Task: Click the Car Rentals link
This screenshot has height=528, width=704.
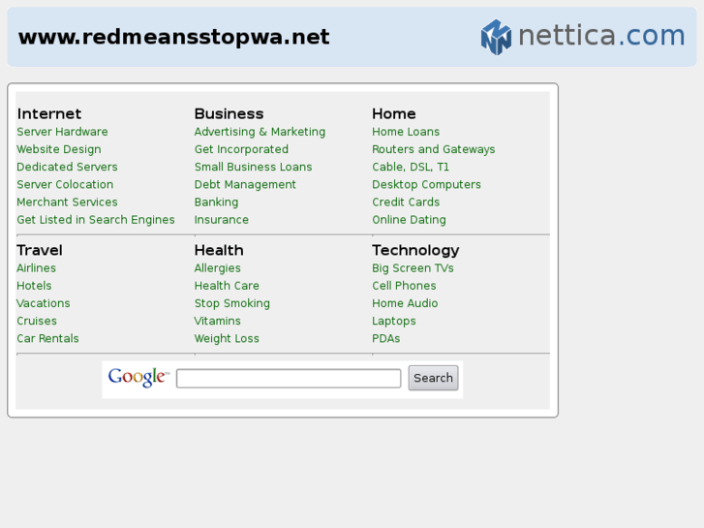Action: [x=47, y=339]
